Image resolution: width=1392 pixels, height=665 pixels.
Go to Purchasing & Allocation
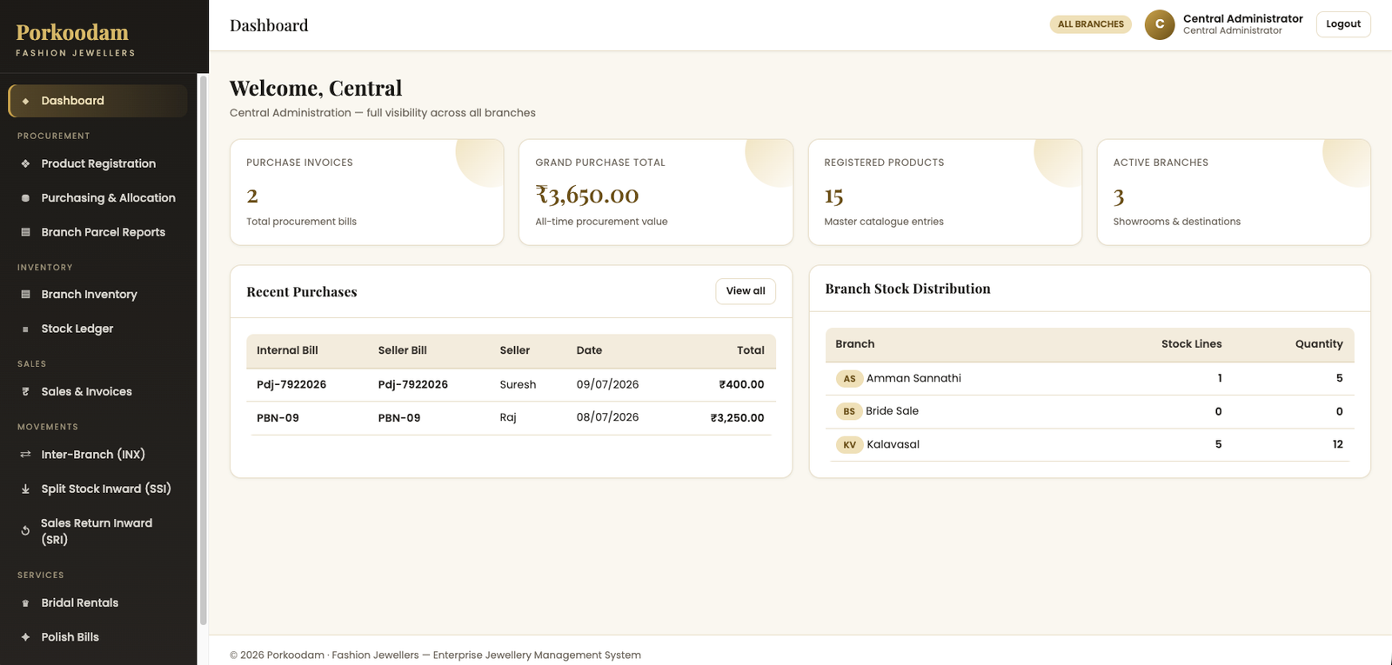point(97,198)
